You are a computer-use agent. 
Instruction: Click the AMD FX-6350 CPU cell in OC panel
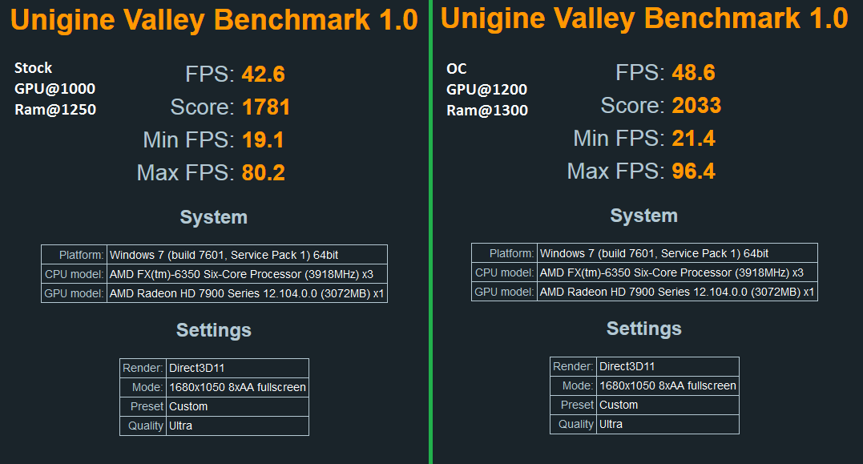[x=678, y=272]
